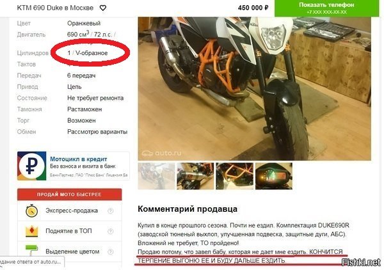This screenshot has width=384, height=270.
Task: View the orange frame thumbnail
Action: click(x=234, y=176)
